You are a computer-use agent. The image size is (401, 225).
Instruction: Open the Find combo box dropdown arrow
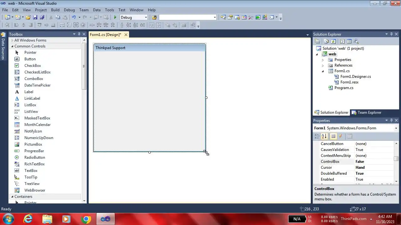coord(215,17)
